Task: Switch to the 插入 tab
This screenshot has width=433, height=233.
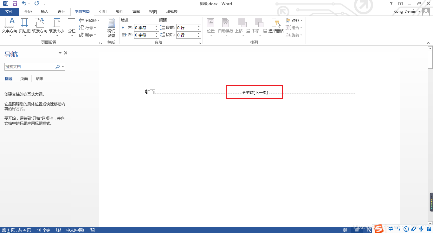Action: (45, 12)
